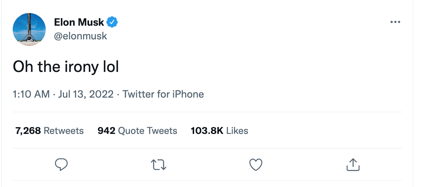Click the 1:10 AM timestamp

pos(31,94)
